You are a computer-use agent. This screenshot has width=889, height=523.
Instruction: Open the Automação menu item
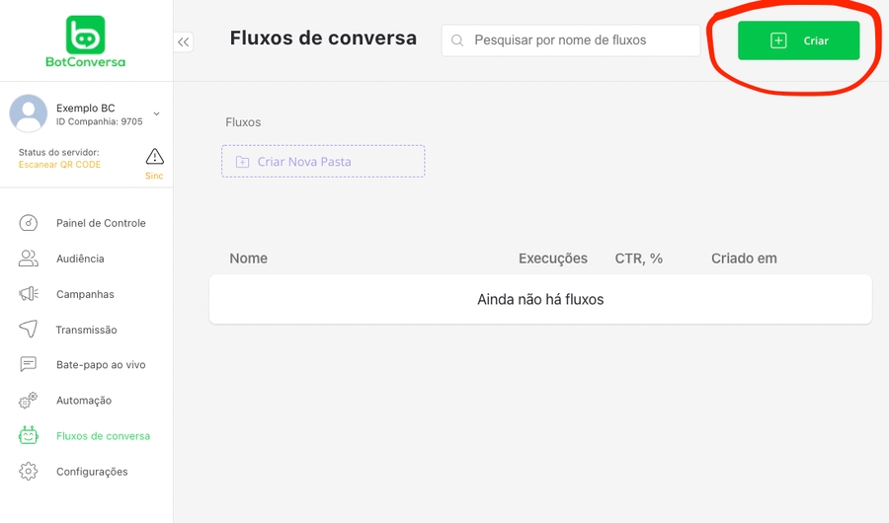[84, 401]
